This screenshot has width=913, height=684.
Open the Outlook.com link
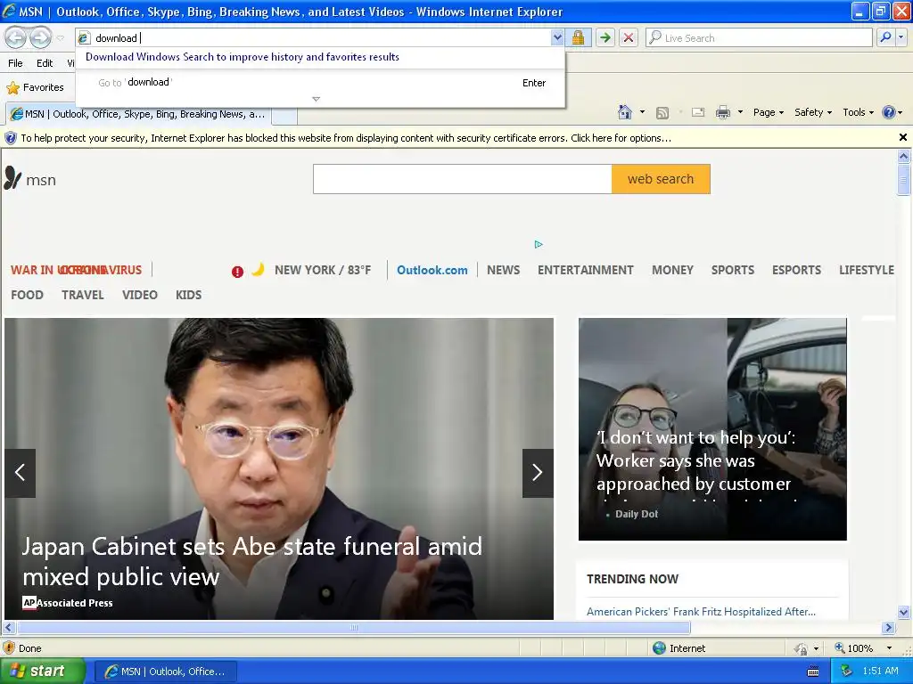(x=432, y=270)
